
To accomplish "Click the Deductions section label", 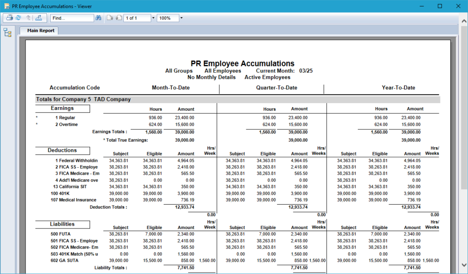I will (x=62, y=150).
